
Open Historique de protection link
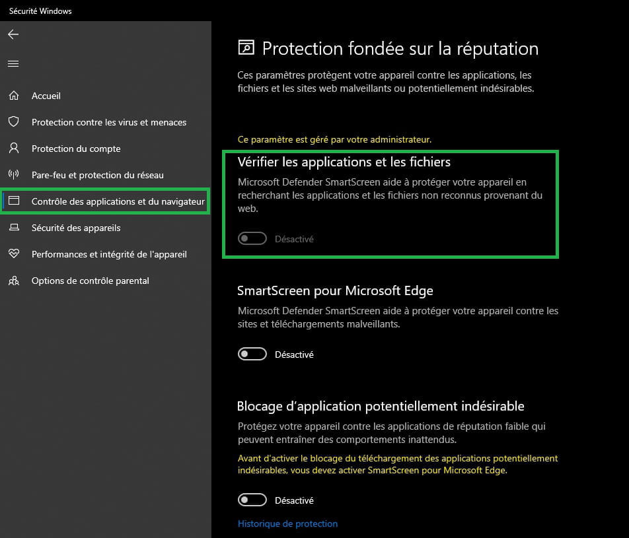287,523
